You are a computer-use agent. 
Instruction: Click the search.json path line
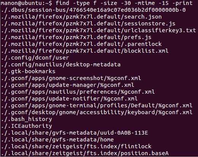pos(81,17)
